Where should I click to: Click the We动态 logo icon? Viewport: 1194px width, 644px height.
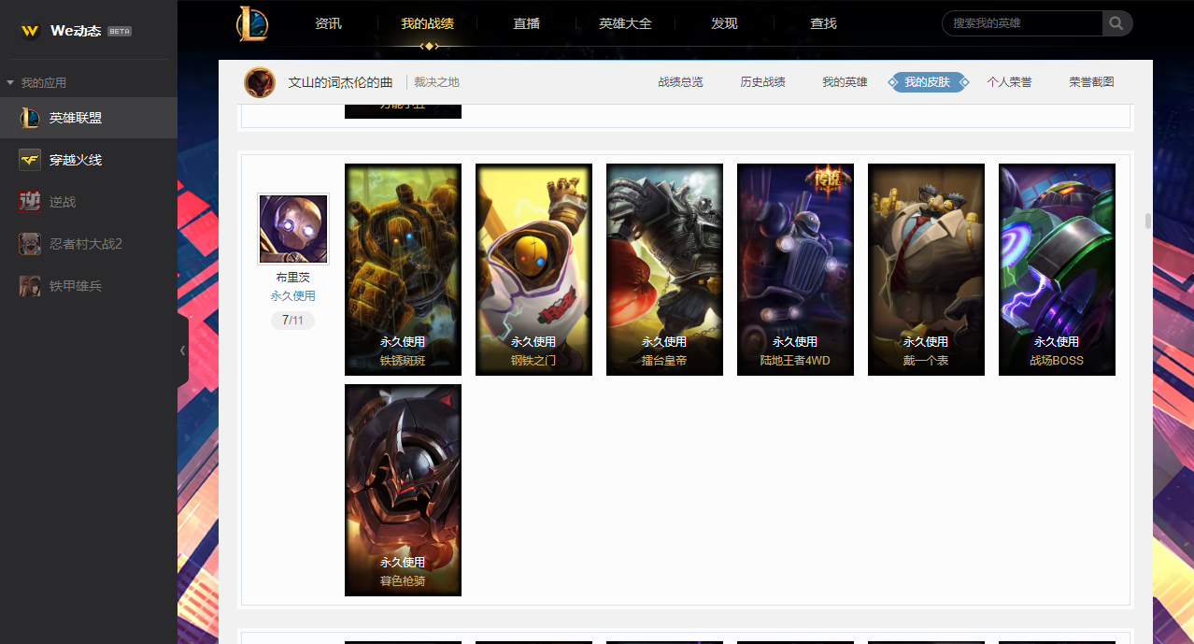click(x=30, y=31)
